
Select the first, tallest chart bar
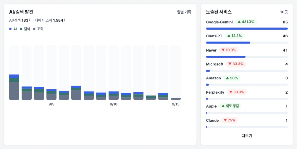pyautogui.click(x=14, y=87)
